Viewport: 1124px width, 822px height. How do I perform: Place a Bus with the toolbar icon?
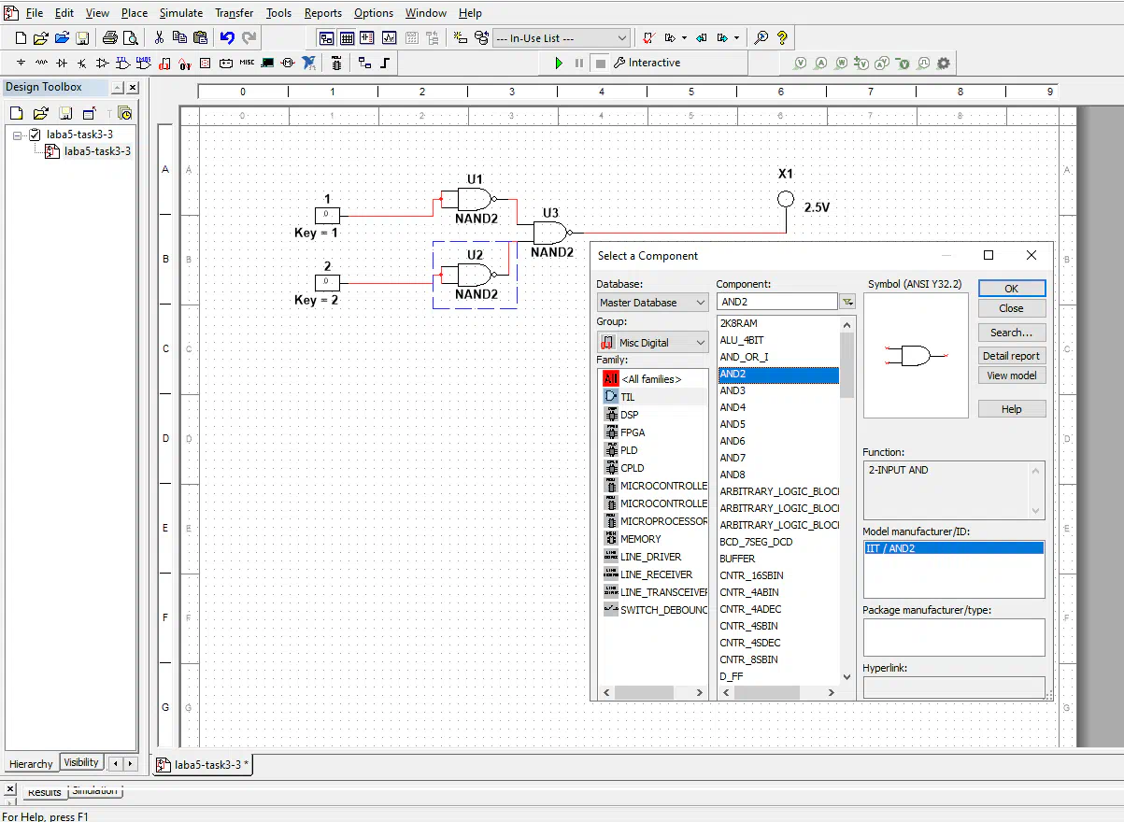(384, 63)
